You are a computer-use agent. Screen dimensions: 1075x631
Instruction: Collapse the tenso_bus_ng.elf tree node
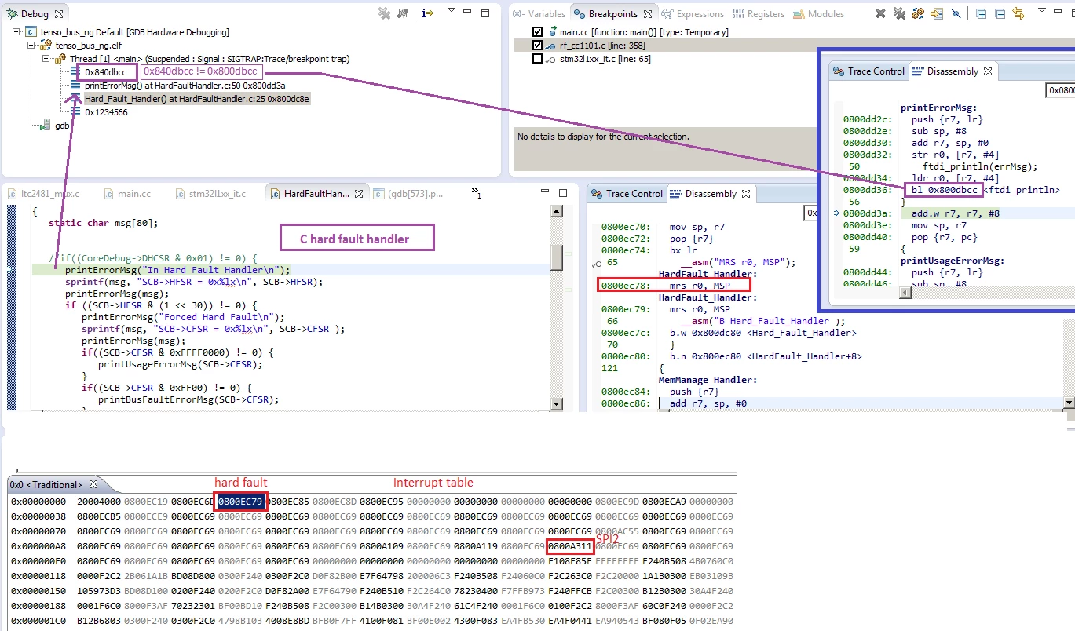point(31,46)
